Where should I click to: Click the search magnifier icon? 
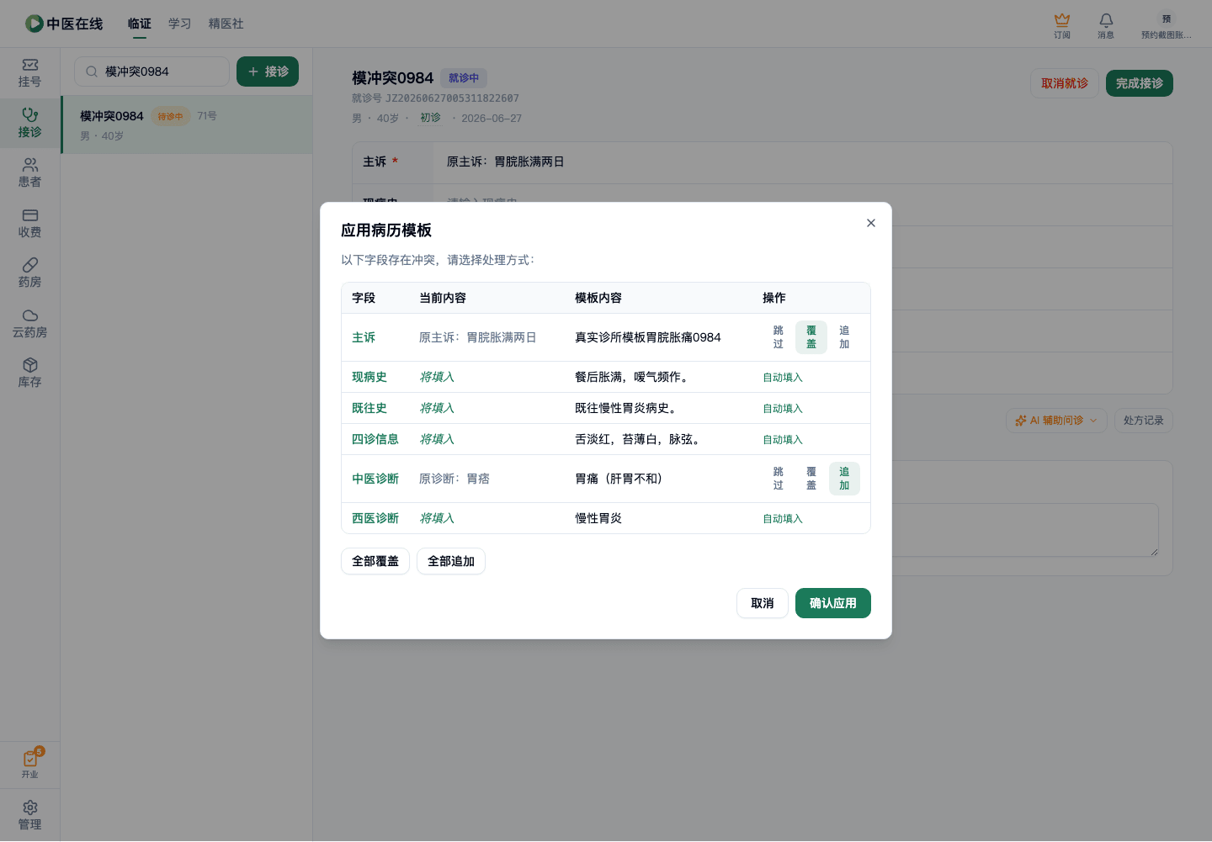pos(92,71)
